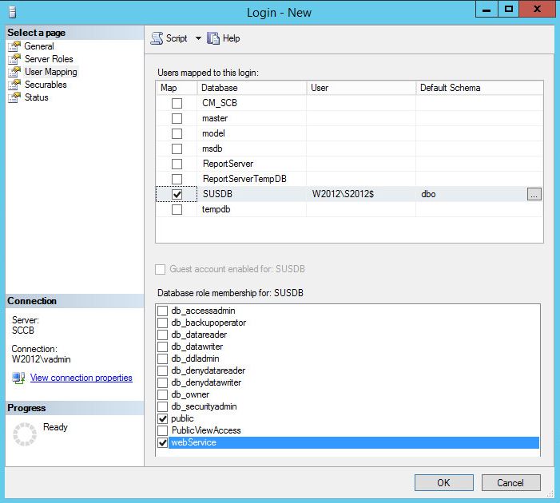This screenshot has height=503, width=560.
Task: Click the Securables page icon
Action: coord(14,85)
